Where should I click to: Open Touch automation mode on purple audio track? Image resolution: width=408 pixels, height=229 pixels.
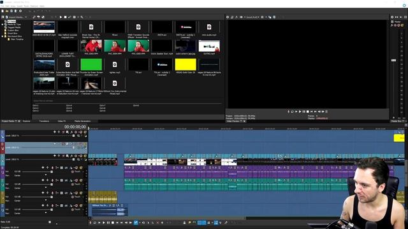pyautogui.click(x=76, y=172)
